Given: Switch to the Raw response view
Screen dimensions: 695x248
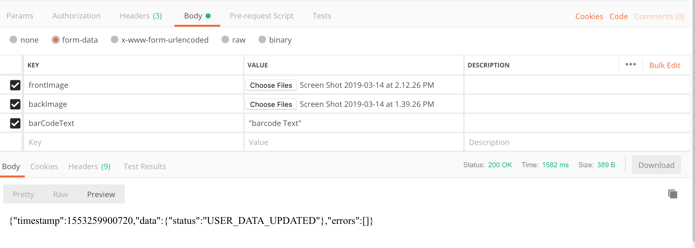Looking at the screenshot, I should point(60,194).
